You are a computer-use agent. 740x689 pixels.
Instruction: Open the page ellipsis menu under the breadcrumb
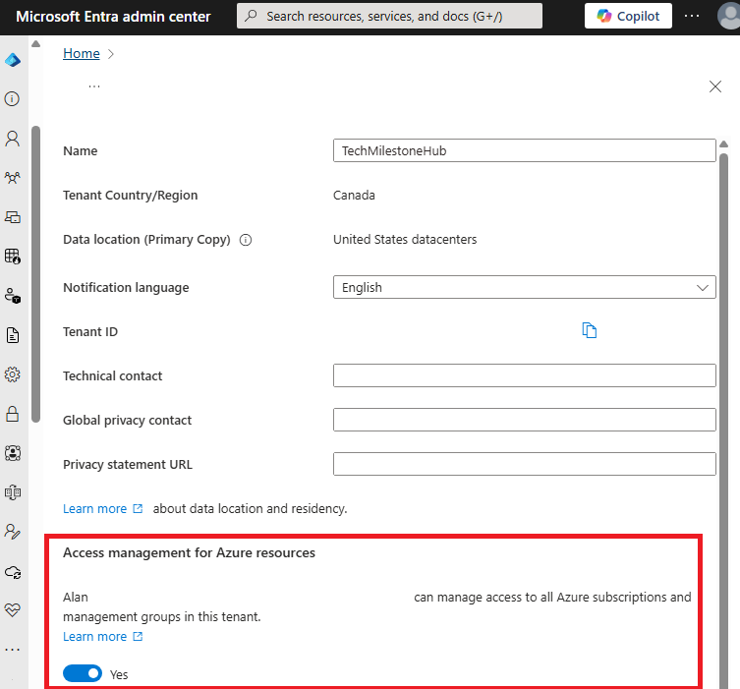click(94, 86)
